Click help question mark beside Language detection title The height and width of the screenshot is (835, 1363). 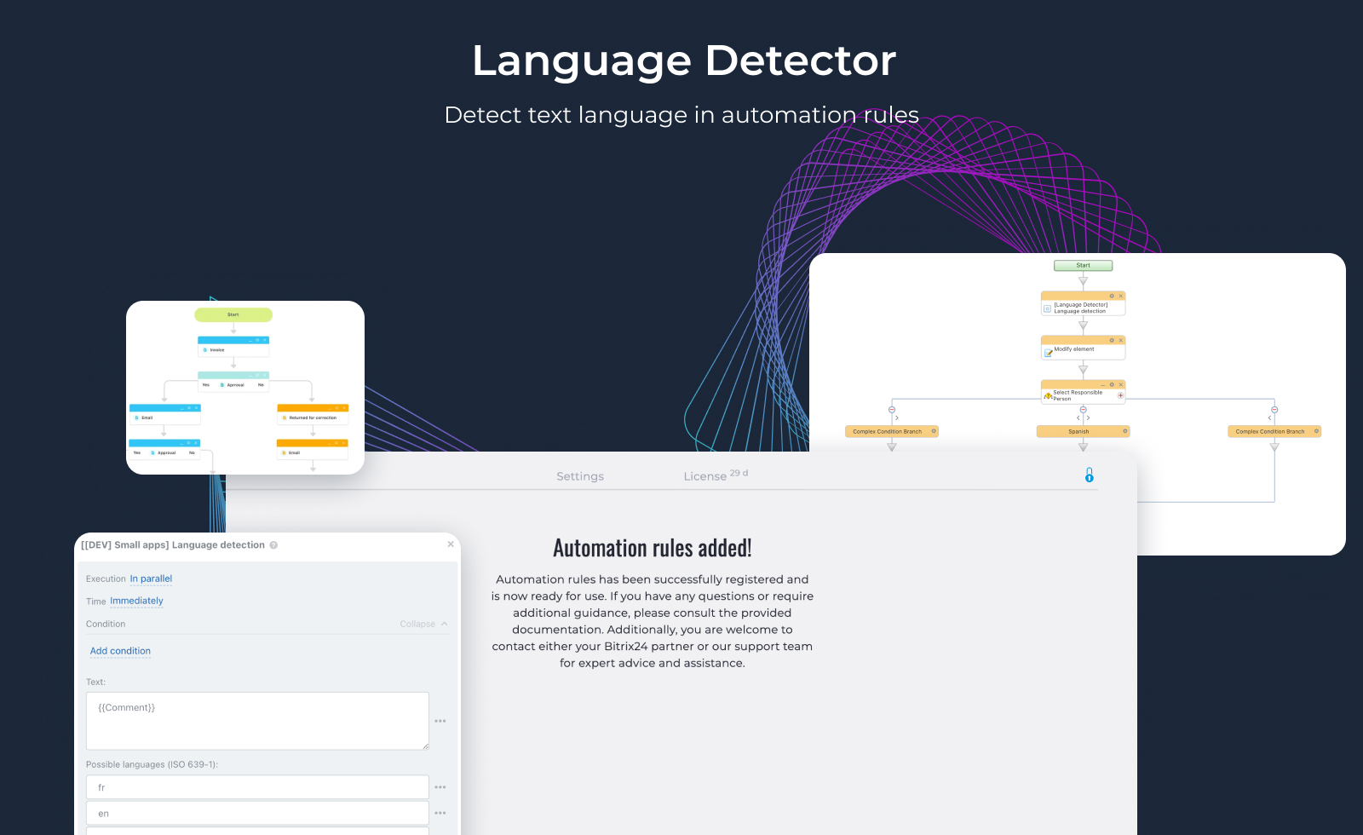pyautogui.click(x=273, y=545)
